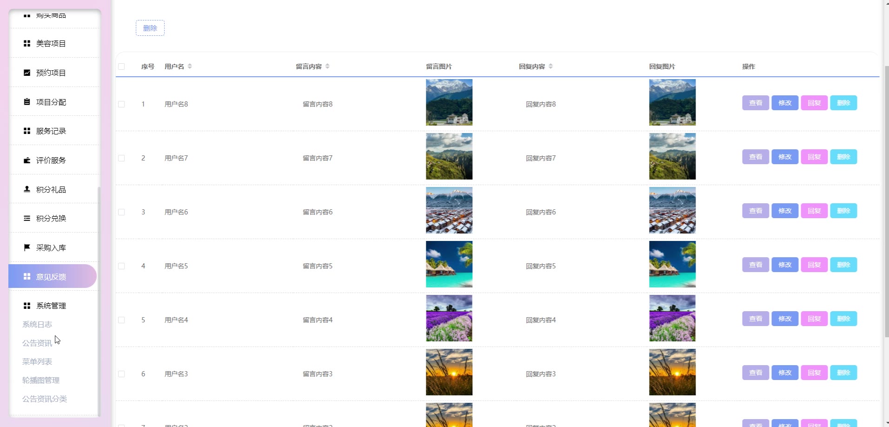
Task: Sort by 留言内容 column arrows
Action: pos(327,67)
